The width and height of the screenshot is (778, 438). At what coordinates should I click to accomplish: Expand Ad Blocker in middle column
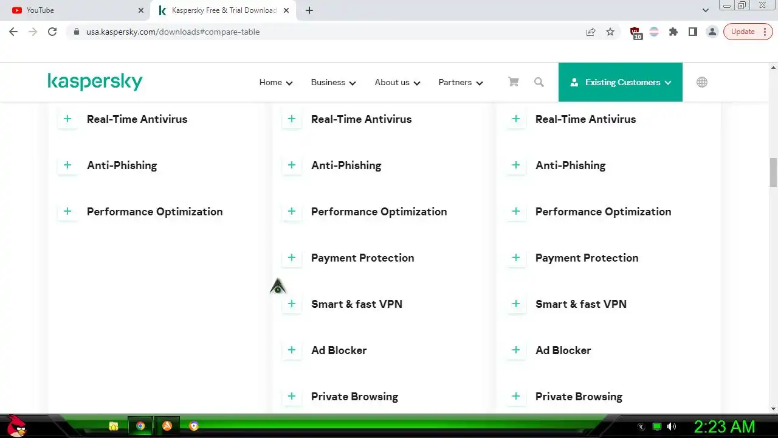pyautogui.click(x=292, y=350)
